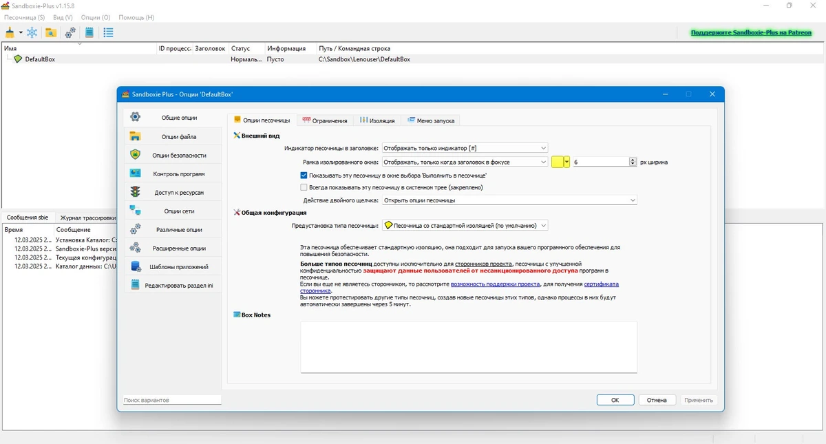Viewport: 826px width, 444px height.
Task: Open the arrow next to the broom icon
Action: 21,32
